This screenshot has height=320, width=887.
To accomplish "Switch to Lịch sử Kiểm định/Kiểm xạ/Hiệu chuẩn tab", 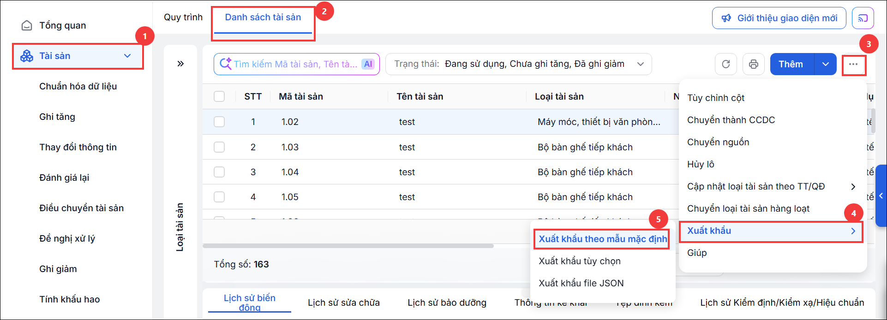I will click(782, 302).
